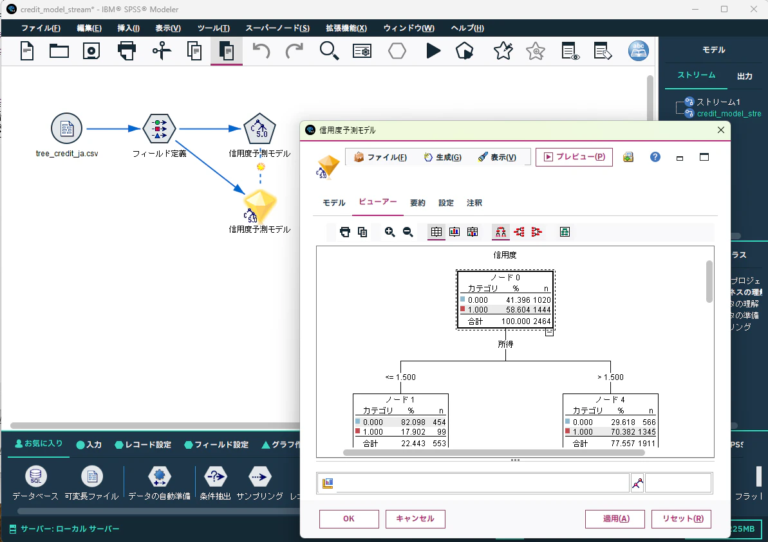This screenshot has height=542, width=768.
Task: Click copy icon in viewer toolbar
Action: (362, 232)
